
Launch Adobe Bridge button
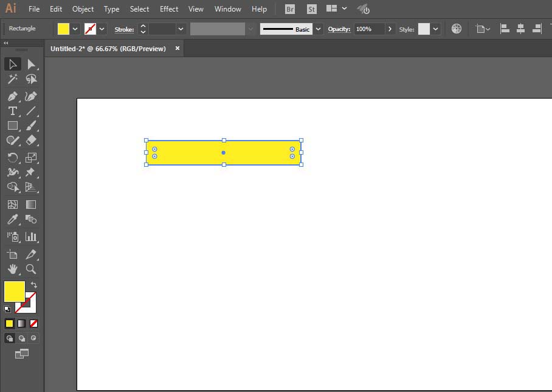coord(290,9)
